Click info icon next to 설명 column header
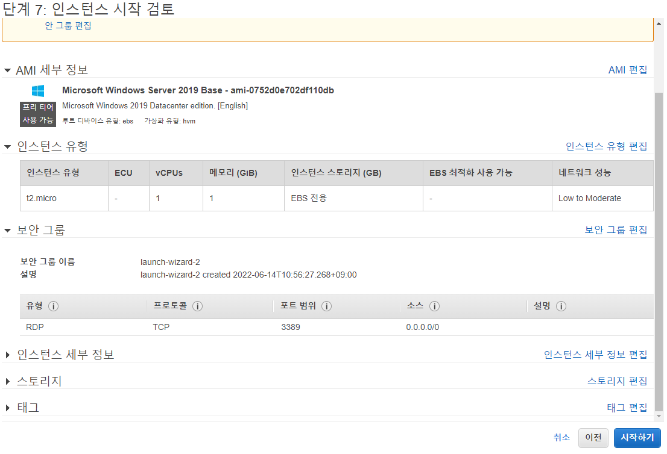Screen dimensions: 667x454 tap(561, 306)
